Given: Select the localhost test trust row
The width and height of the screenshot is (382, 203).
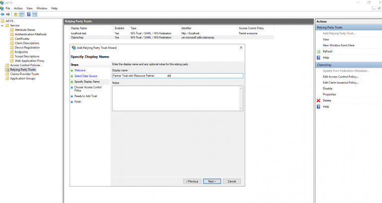Looking at the screenshot, I should (x=172, y=33).
